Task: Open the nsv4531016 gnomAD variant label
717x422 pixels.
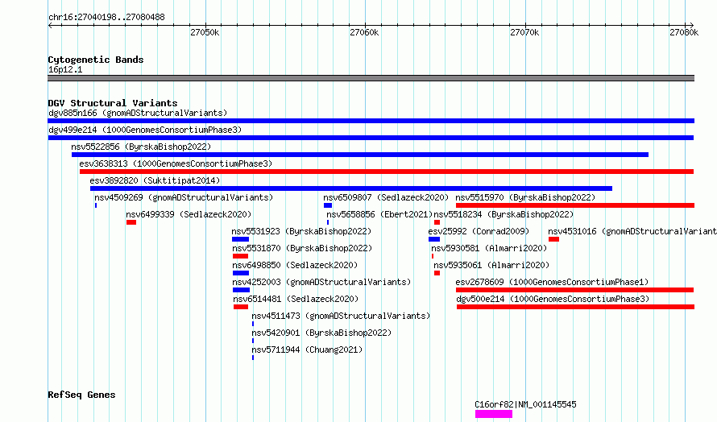Action: 632,231
